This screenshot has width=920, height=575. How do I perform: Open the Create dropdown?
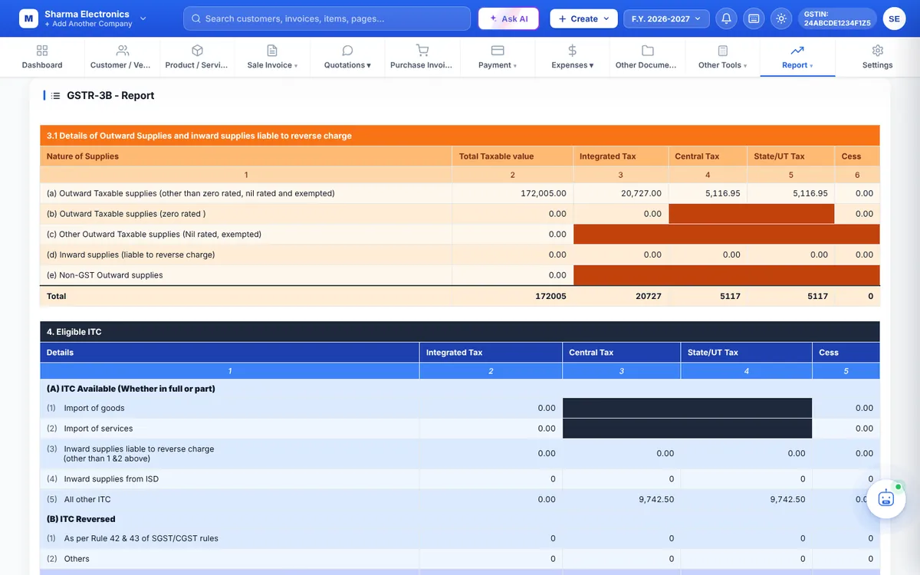coord(583,18)
